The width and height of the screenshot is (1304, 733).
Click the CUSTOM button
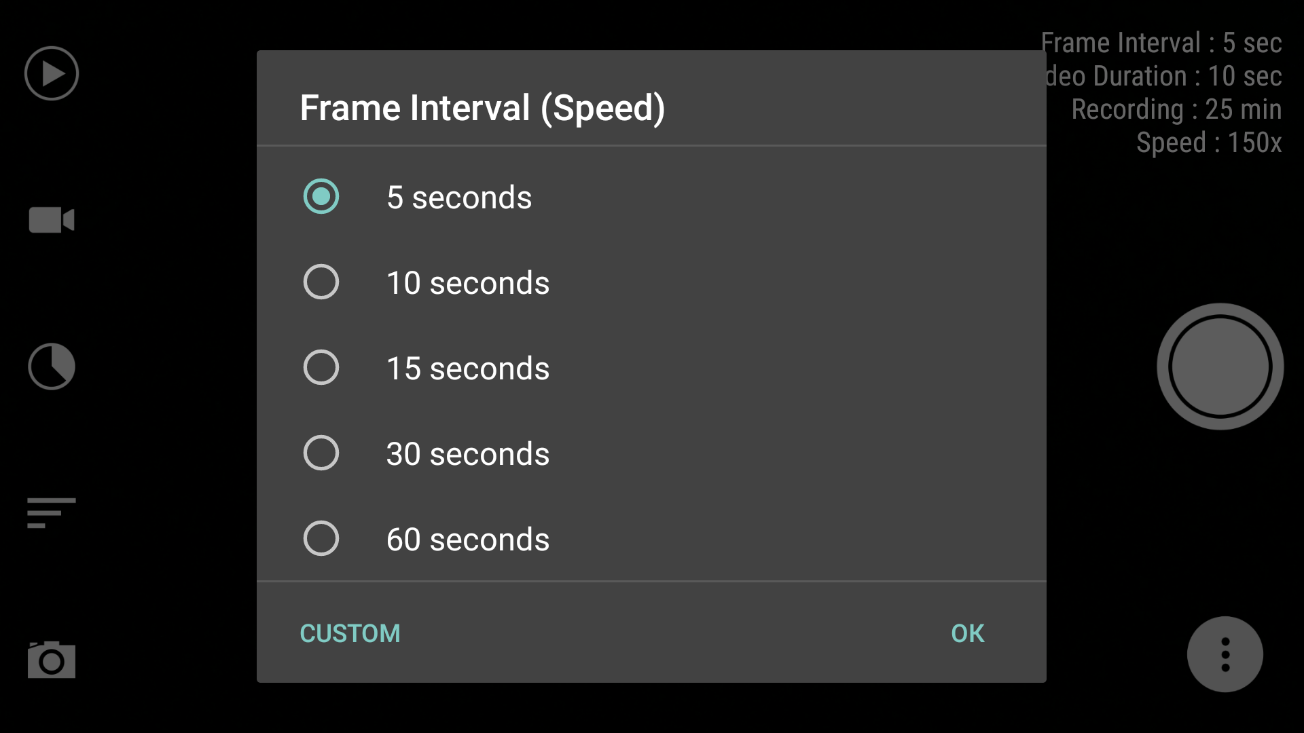(350, 633)
